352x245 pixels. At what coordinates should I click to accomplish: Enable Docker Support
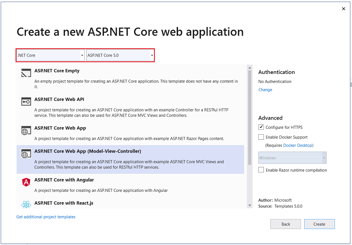click(x=261, y=137)
